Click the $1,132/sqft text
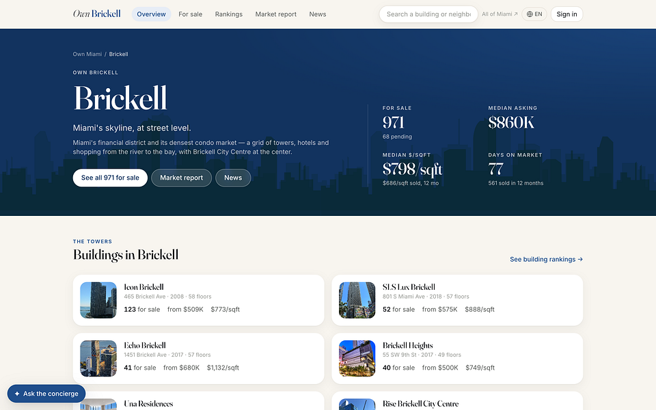This screenshot has height=410, width=656. [223, 368]
